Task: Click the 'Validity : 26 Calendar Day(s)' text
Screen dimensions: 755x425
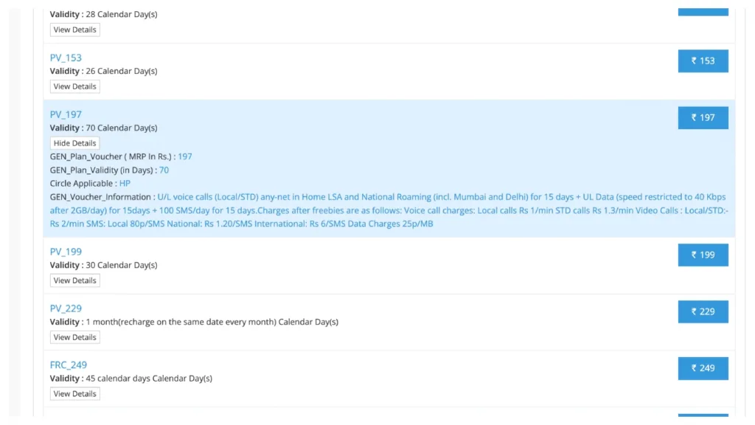Action: click(103, 72)
